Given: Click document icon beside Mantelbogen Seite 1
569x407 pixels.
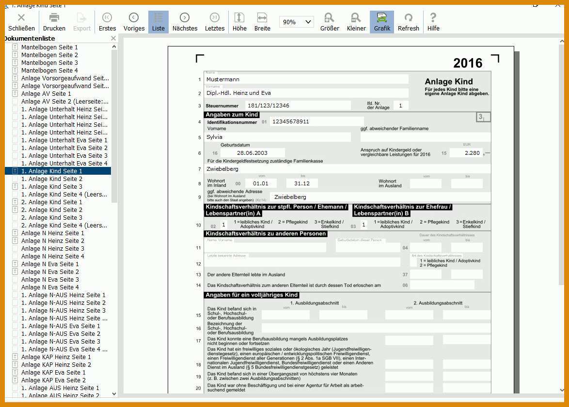Looking at the screenshot, I should pos(15,47).
